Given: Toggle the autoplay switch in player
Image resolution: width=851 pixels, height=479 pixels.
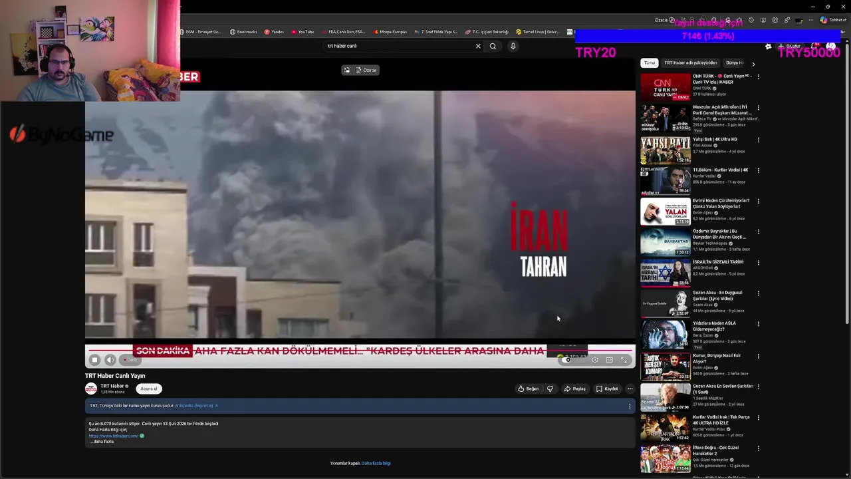Looking at the screenshot, I should (564, 359).
